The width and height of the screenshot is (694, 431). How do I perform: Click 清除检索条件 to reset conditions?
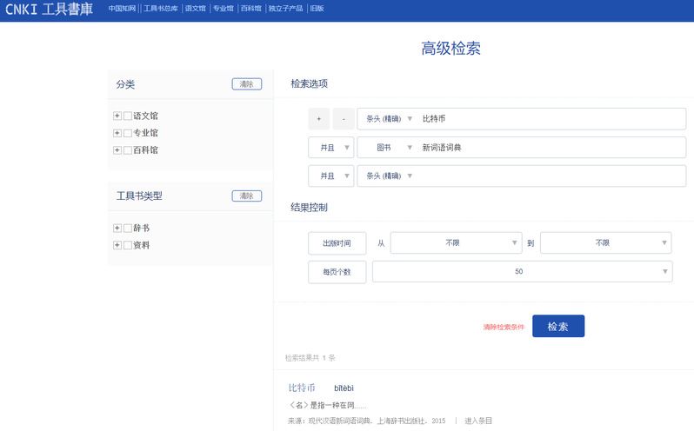[504, 328]
